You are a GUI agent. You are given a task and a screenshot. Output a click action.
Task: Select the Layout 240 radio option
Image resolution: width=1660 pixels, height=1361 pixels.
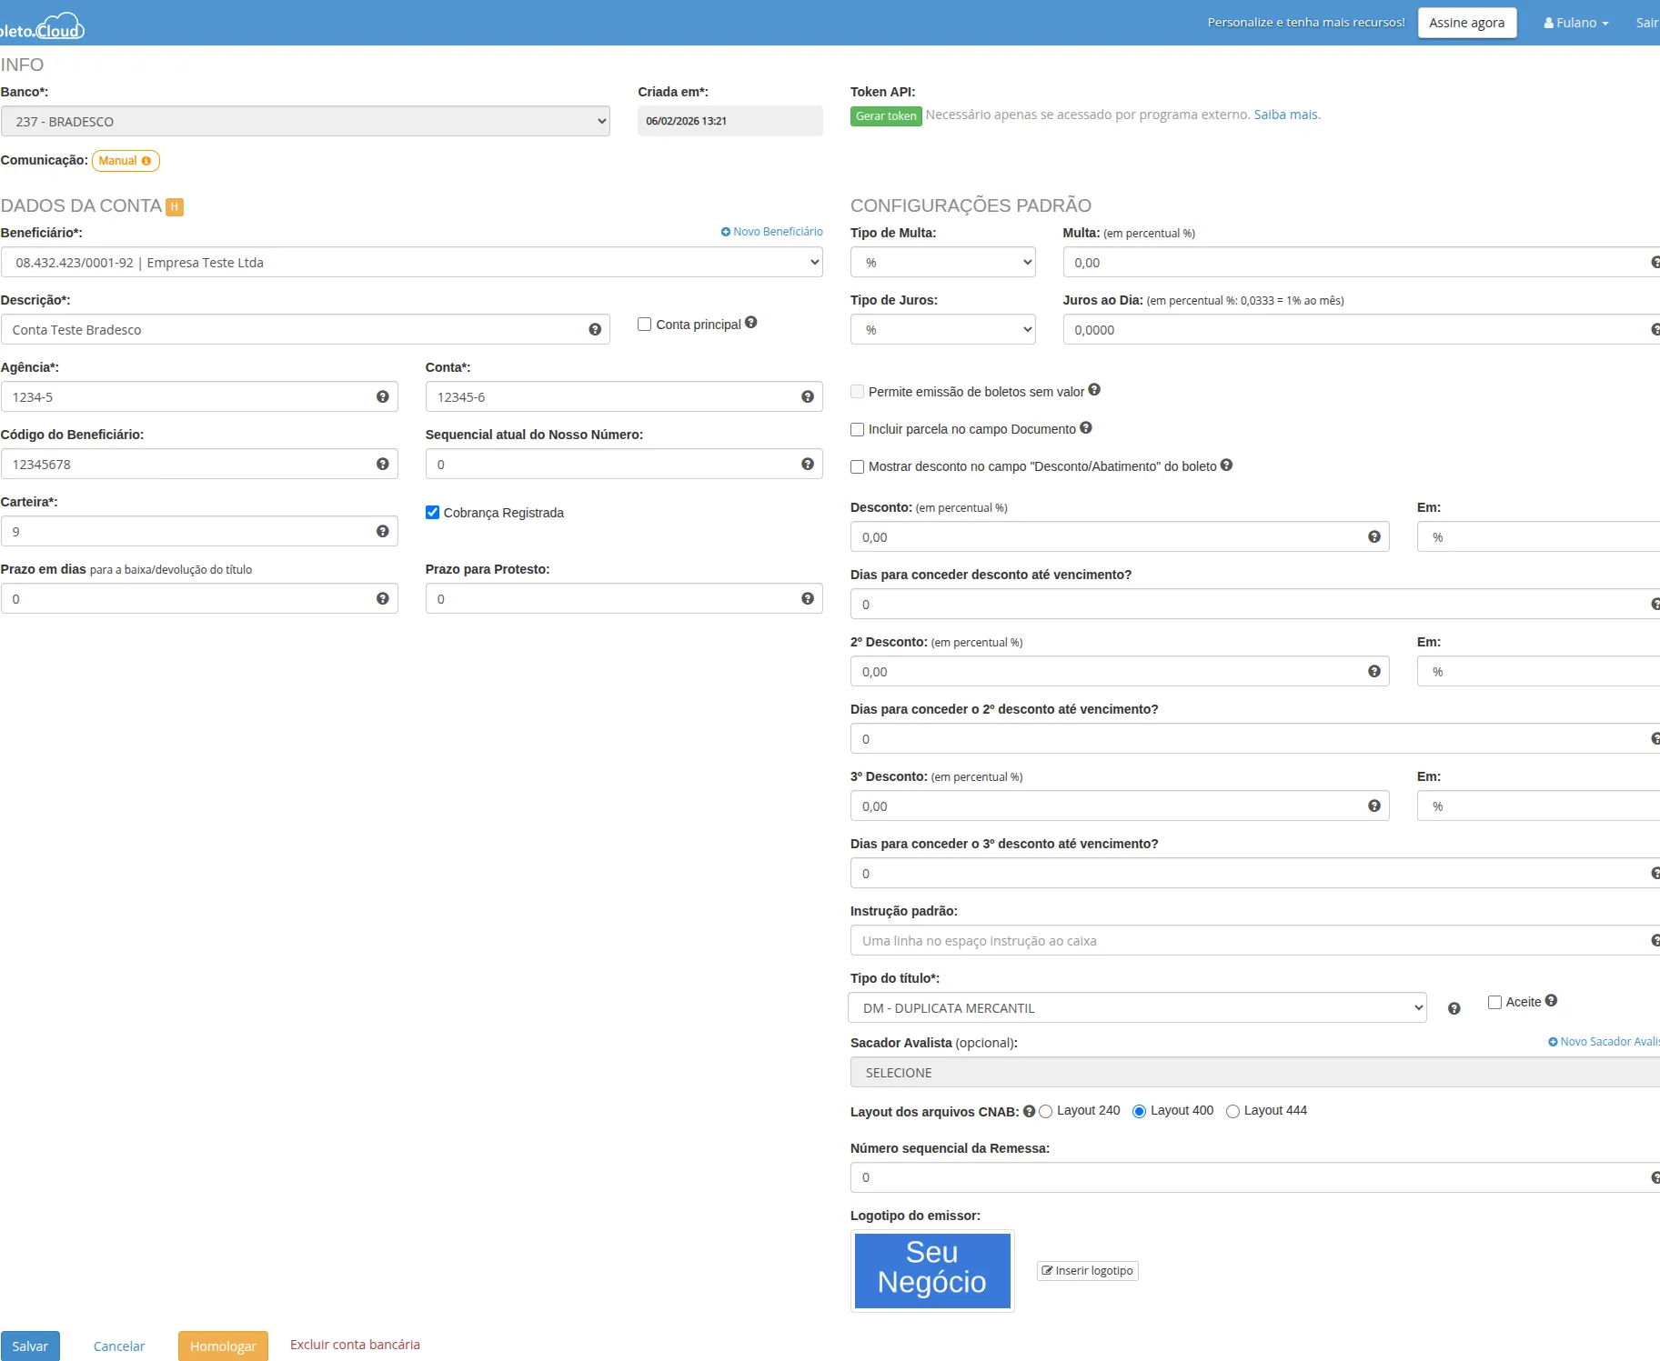click(1046, 1111)
